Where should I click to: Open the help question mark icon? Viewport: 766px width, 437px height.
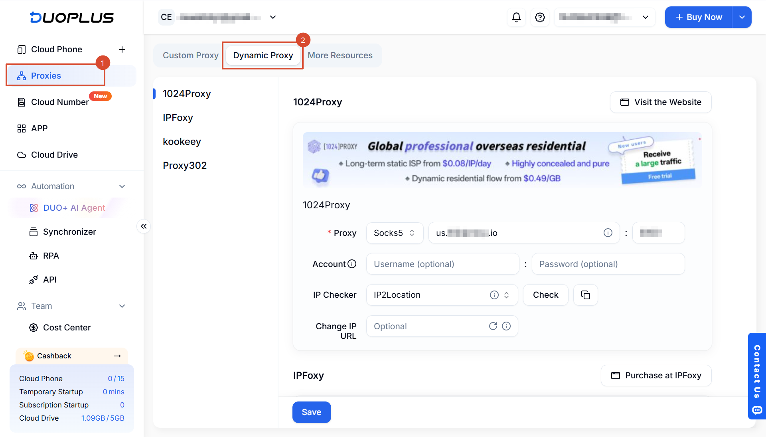click(x=540, y=17)
